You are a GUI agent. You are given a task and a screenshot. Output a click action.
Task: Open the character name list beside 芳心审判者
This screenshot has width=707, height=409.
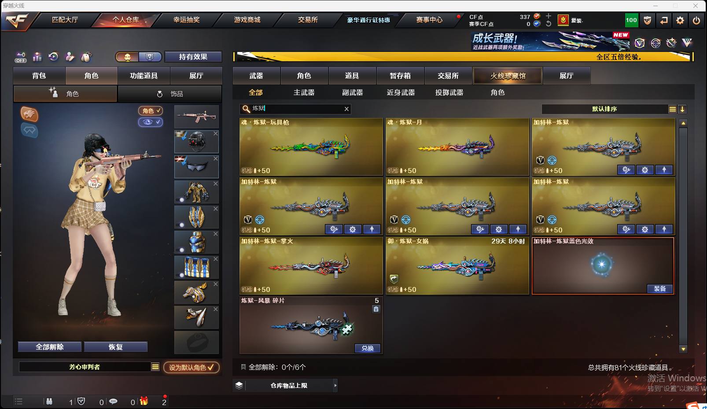point(155,367)
